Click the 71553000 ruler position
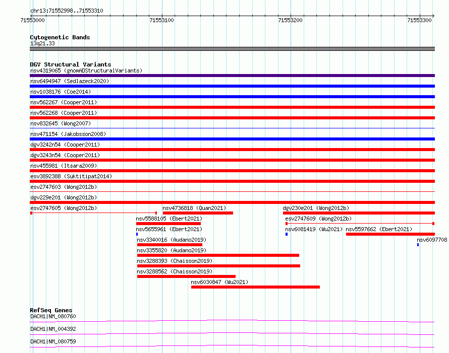449x353 pixels. click(33, 20)
